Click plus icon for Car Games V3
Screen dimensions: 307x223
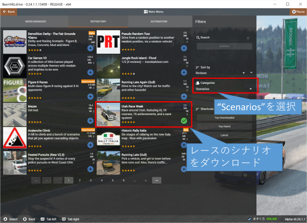coord(90,72)
